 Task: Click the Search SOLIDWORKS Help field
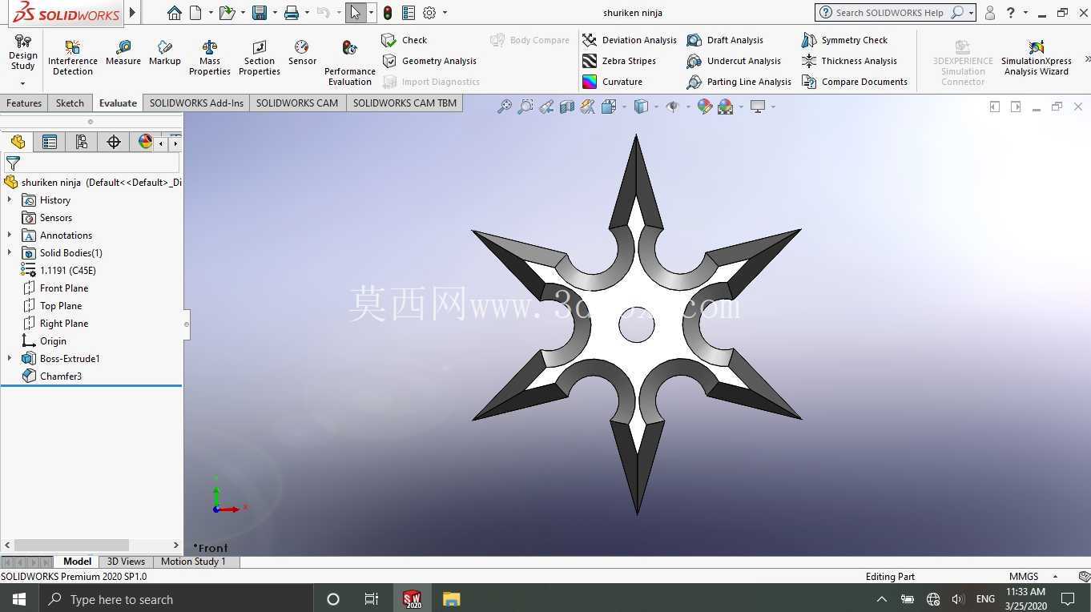pos(890,13)
